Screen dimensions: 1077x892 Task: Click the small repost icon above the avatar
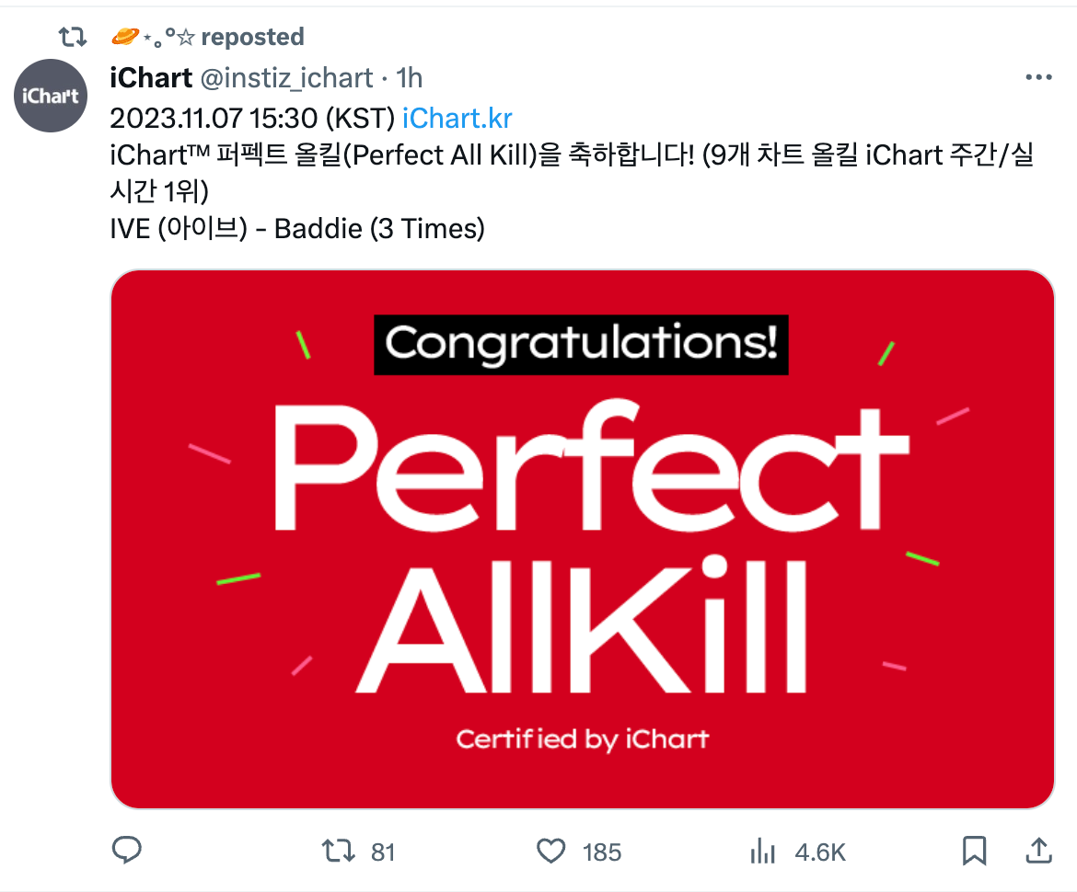coord(72,38)
